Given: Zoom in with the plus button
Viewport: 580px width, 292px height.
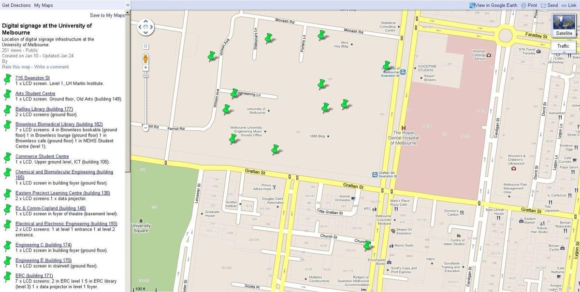Looking at the screenshot, I should (145, 68).
